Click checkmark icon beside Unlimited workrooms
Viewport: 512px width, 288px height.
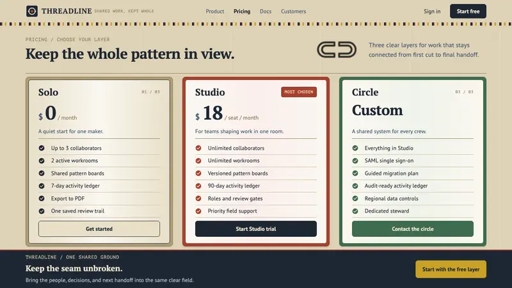tap(198, 161)
